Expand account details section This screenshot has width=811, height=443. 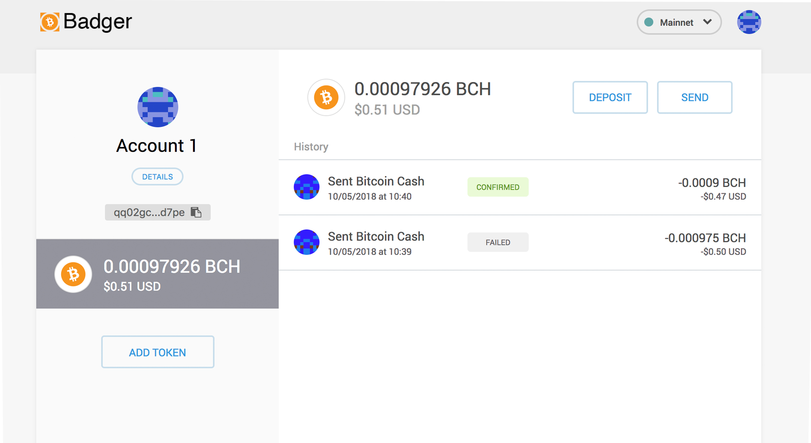pyautogui.click(x=157, y=176)
